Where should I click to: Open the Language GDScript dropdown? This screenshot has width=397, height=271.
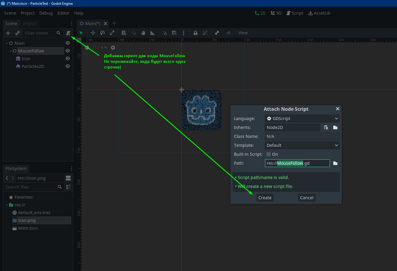tap(302, 118)
